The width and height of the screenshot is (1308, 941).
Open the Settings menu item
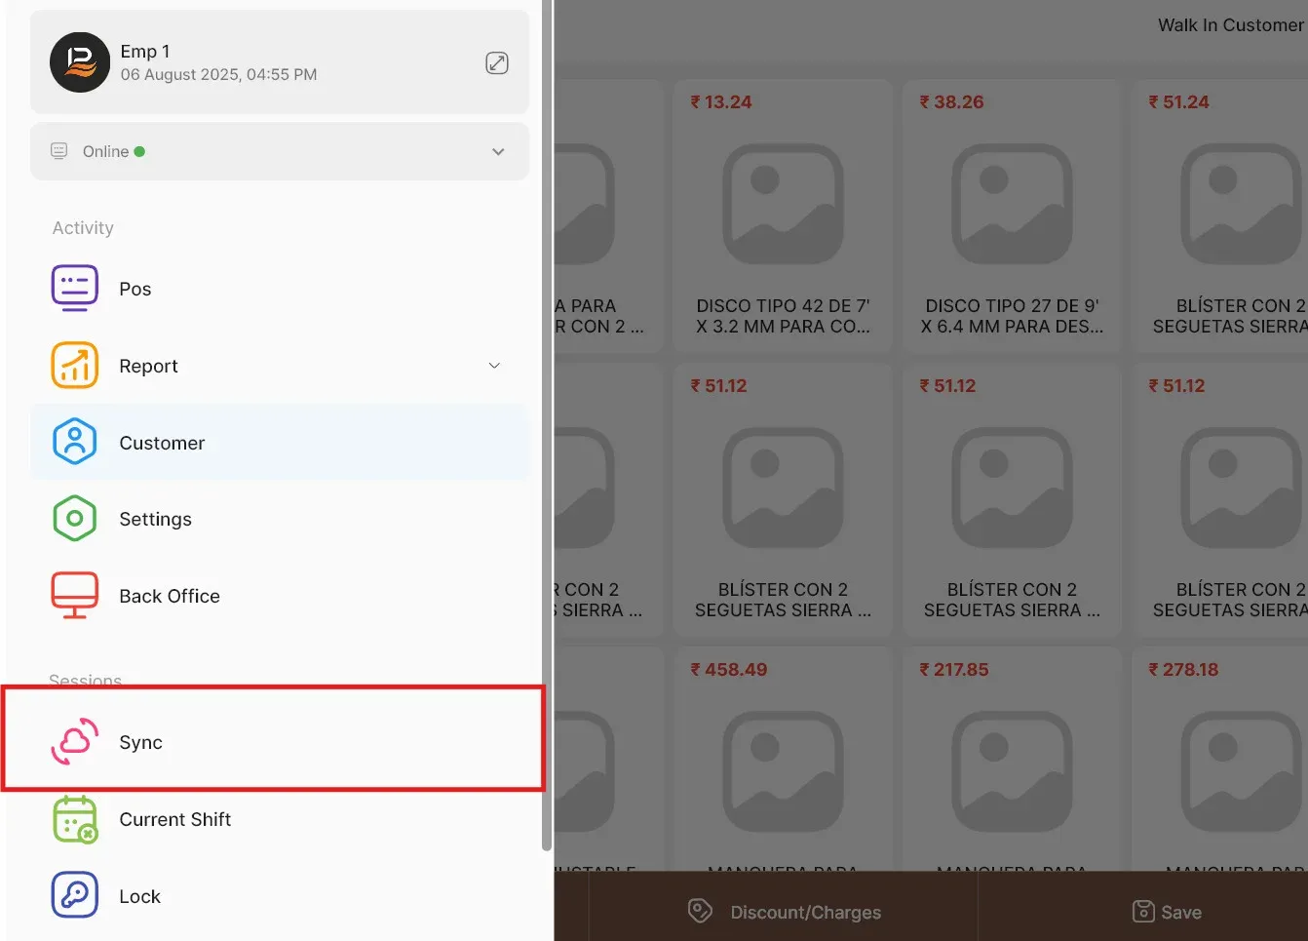(x=280, y=519)
